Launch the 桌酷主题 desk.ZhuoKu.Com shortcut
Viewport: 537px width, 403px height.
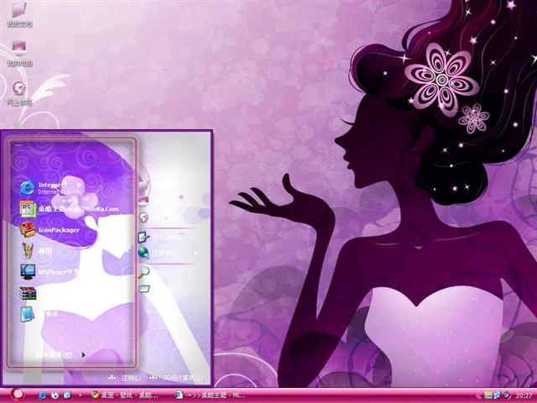[69, 209]
